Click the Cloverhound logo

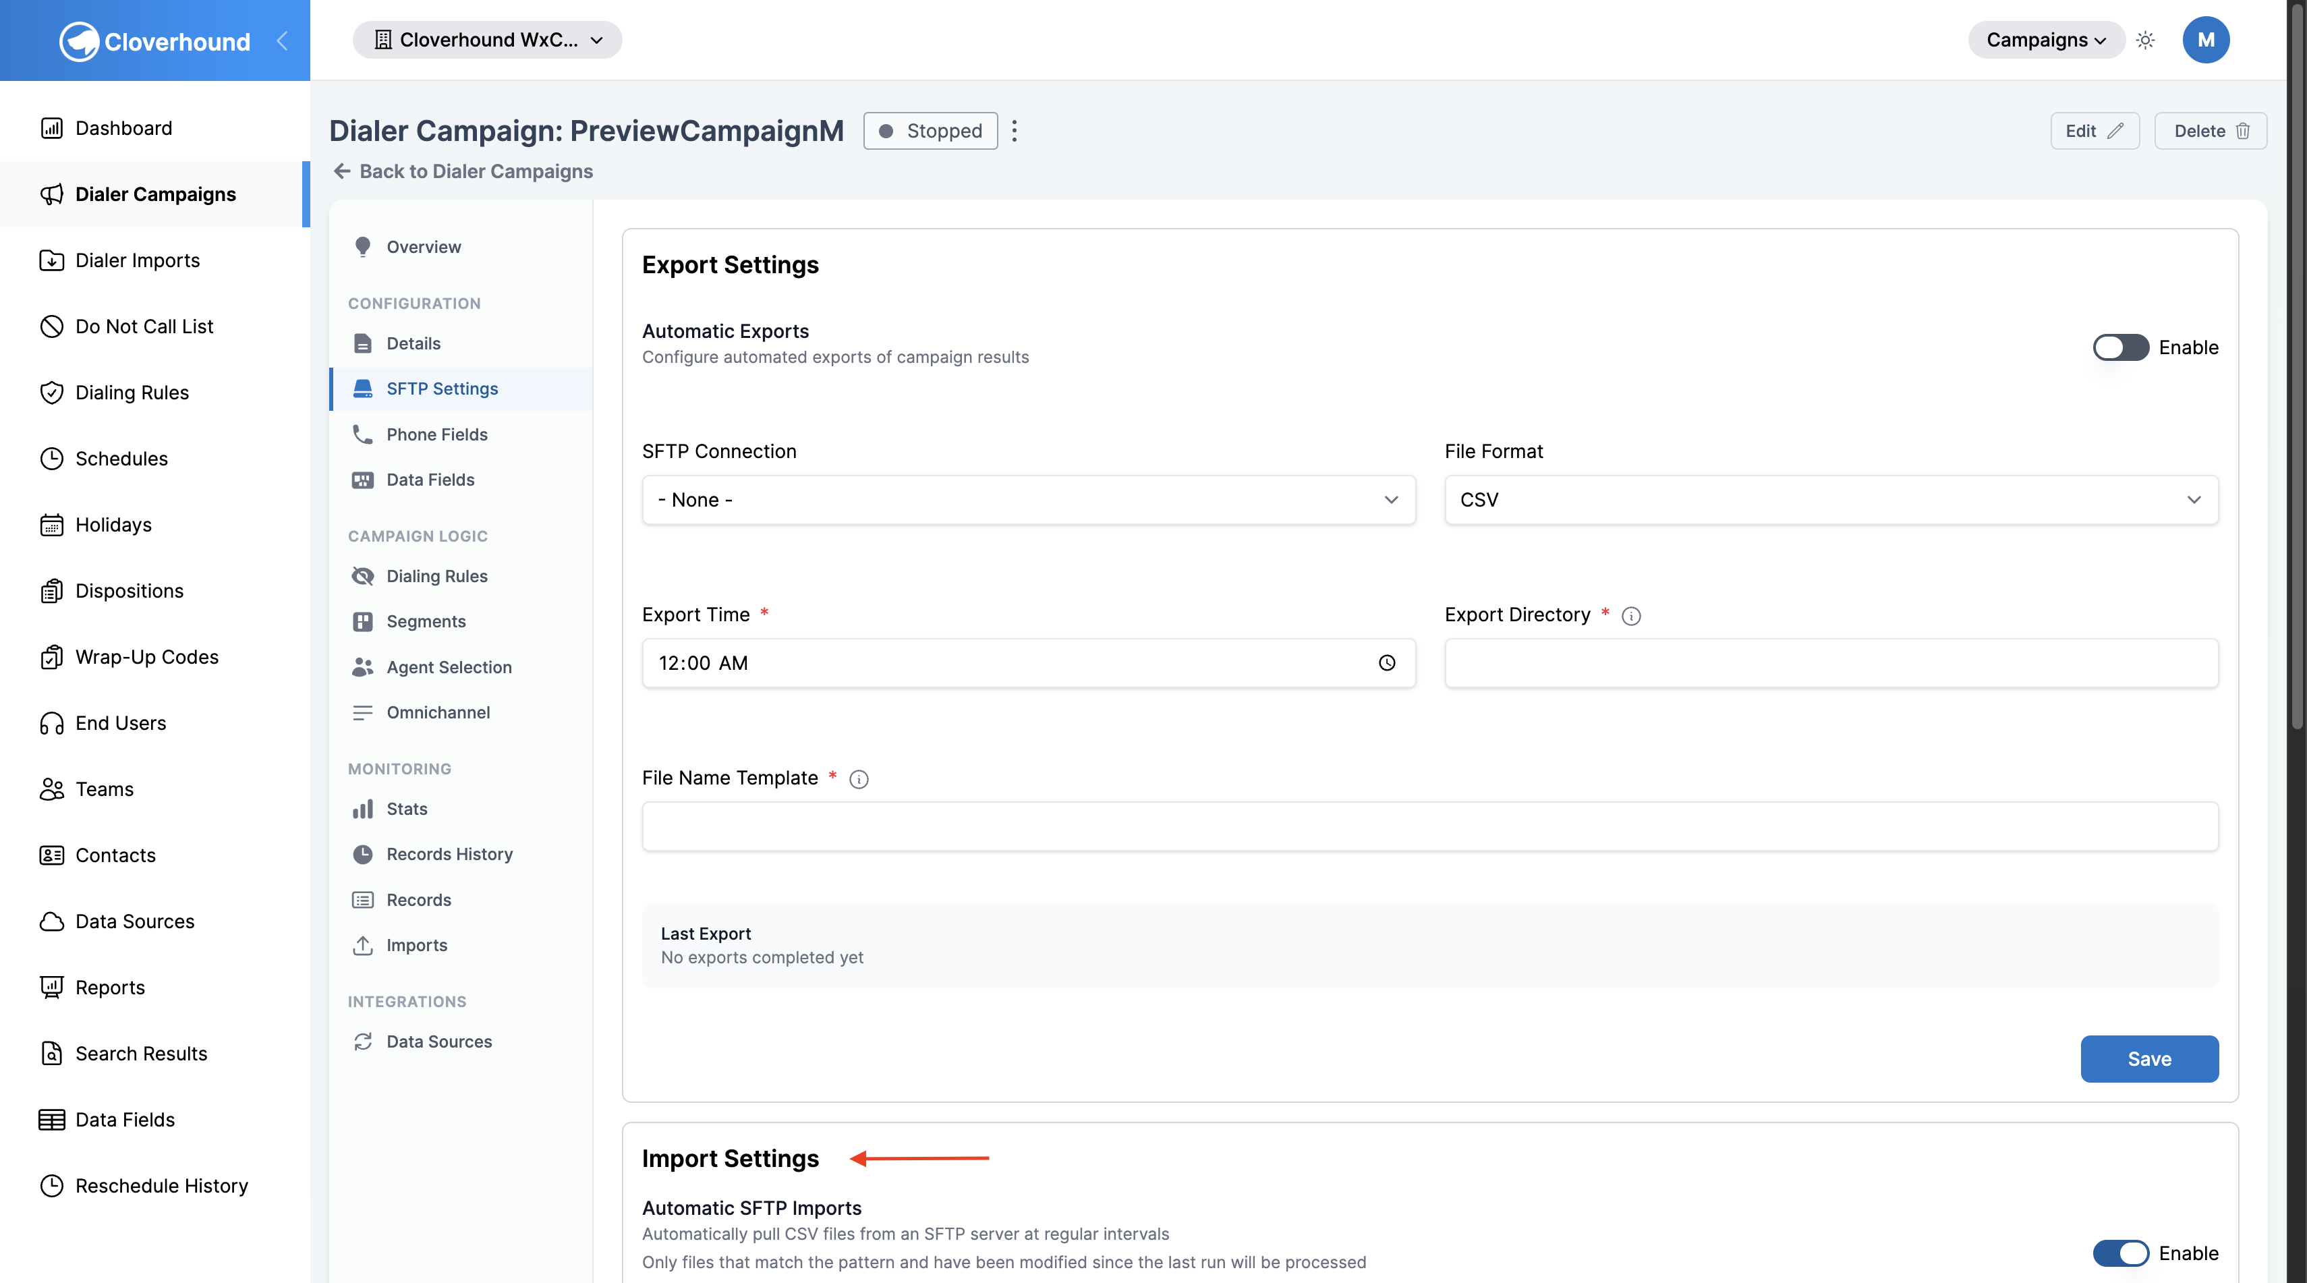[x=155, y=41]
